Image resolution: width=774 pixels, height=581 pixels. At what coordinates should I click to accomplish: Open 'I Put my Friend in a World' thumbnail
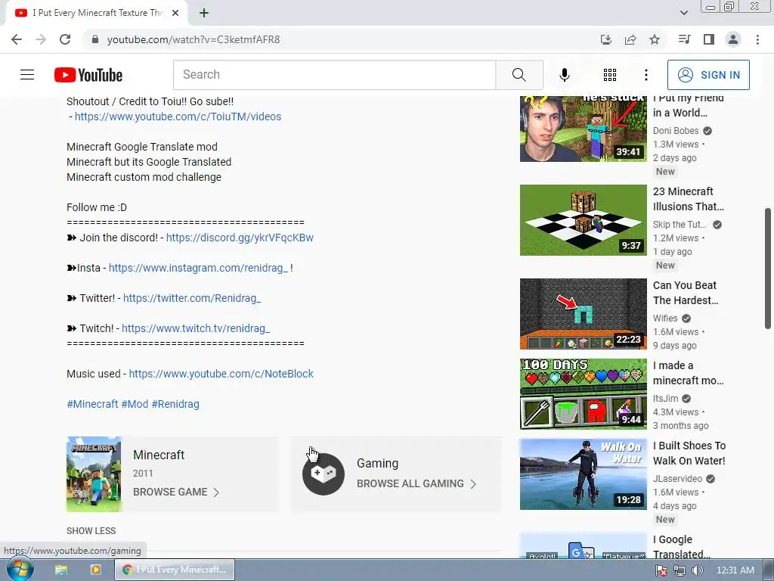click(x=583, y=129)
